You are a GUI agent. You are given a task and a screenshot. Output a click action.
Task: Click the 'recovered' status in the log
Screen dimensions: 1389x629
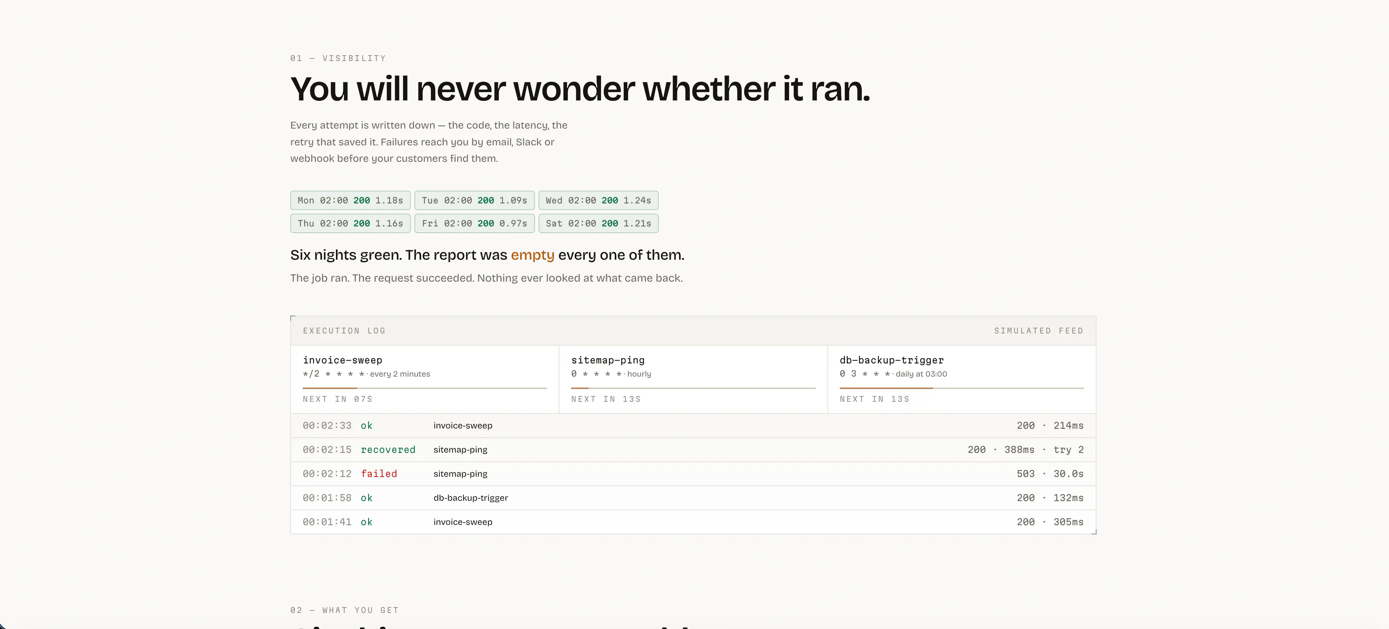pyautogui.click(x=388, y=449)
